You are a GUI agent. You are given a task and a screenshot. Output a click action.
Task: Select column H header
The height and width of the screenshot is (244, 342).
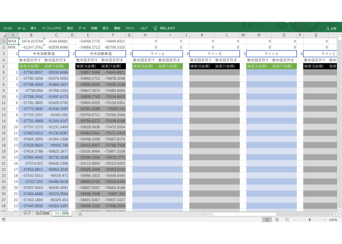pos(145,35)
